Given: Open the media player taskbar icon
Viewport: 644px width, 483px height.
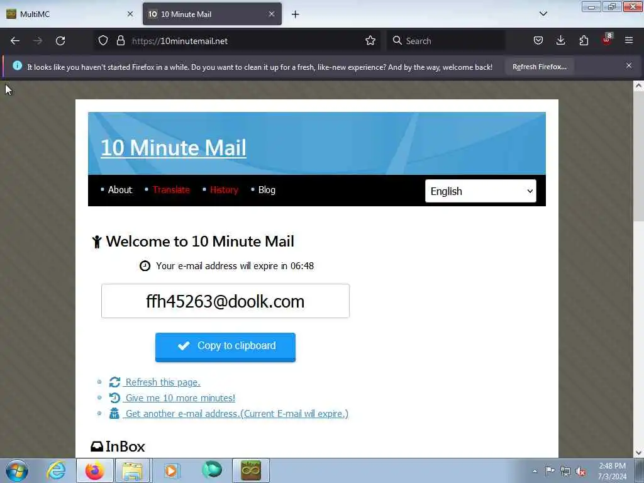Looking at the screenshot, I should coord(171,470).
